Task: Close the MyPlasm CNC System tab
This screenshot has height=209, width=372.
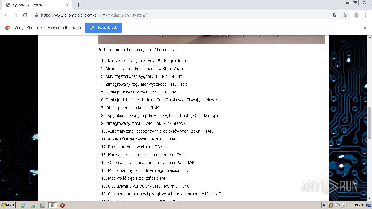Action: click(x=67, y=5)
